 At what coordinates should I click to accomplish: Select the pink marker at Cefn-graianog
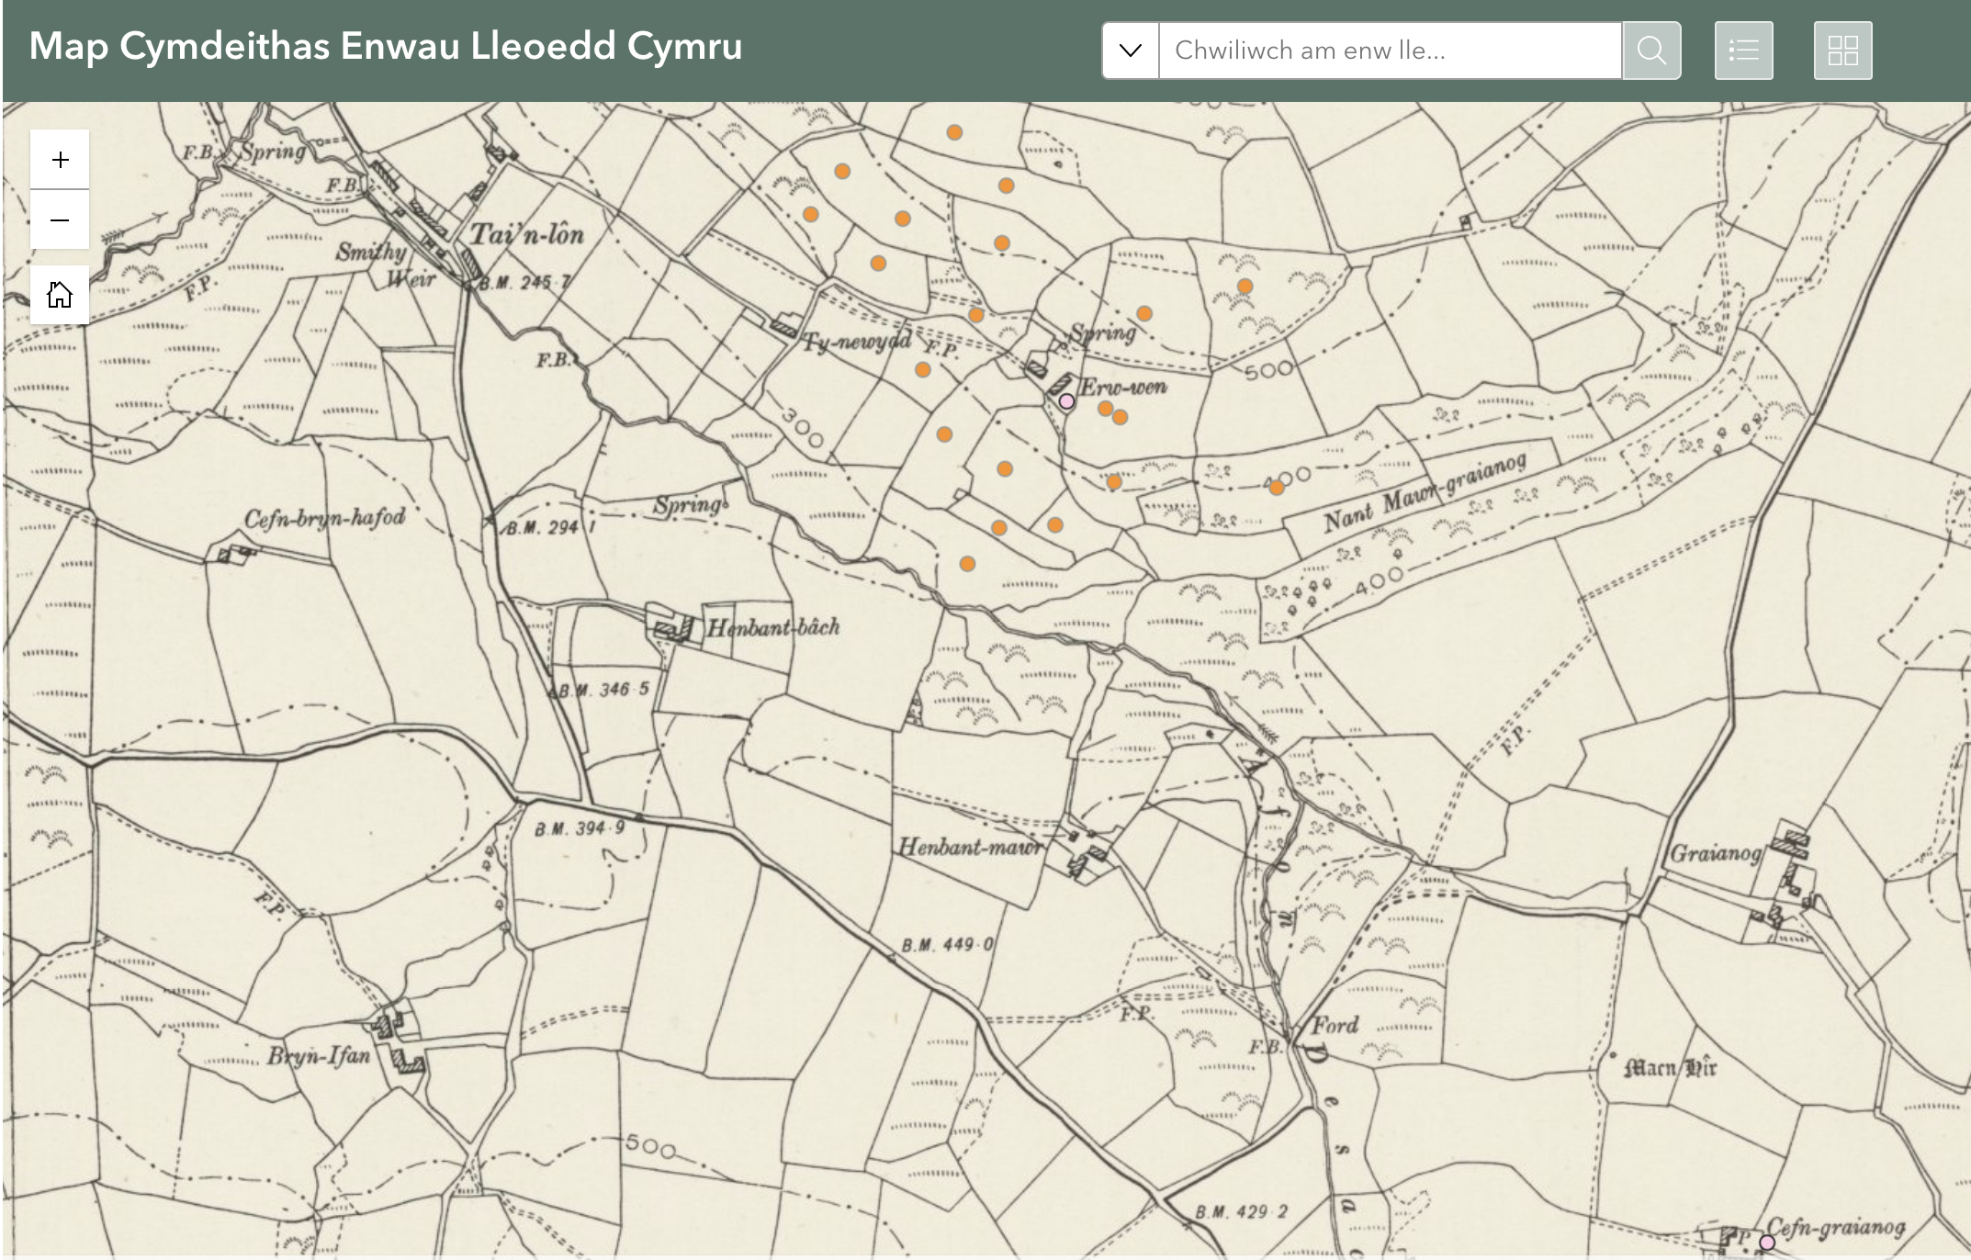point(1766,1243)
